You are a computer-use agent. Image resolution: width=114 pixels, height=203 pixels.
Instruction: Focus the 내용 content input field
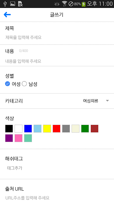point(57,61)
